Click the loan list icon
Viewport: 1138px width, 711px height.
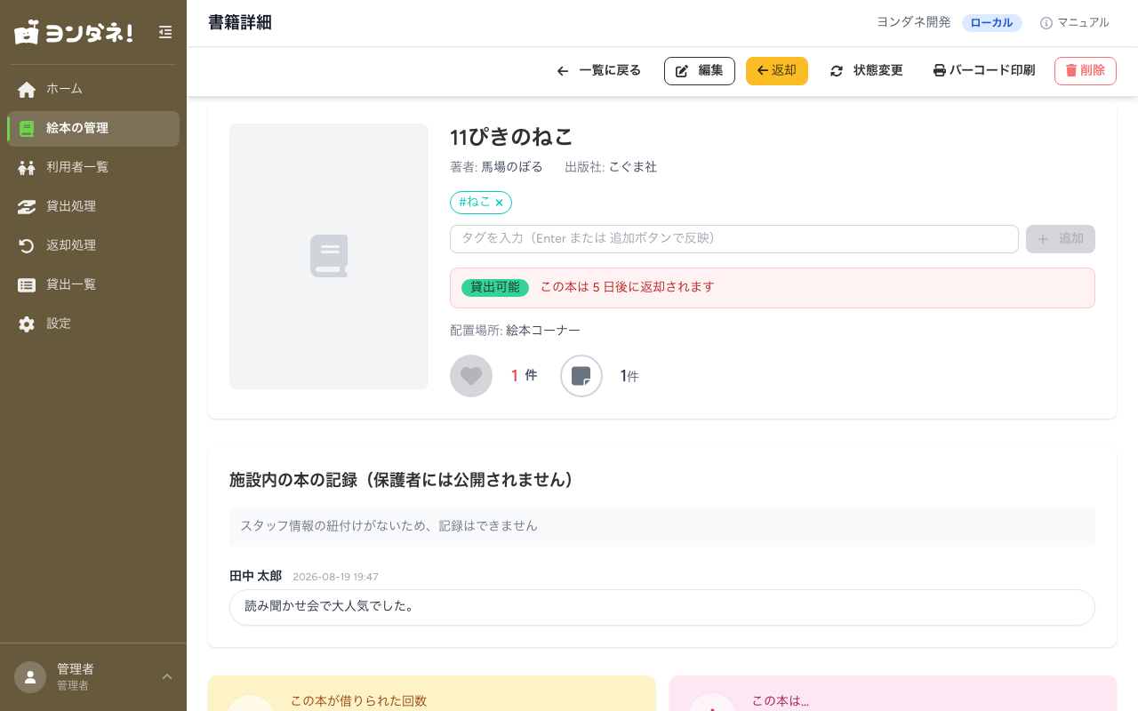(x=27, y=284)
